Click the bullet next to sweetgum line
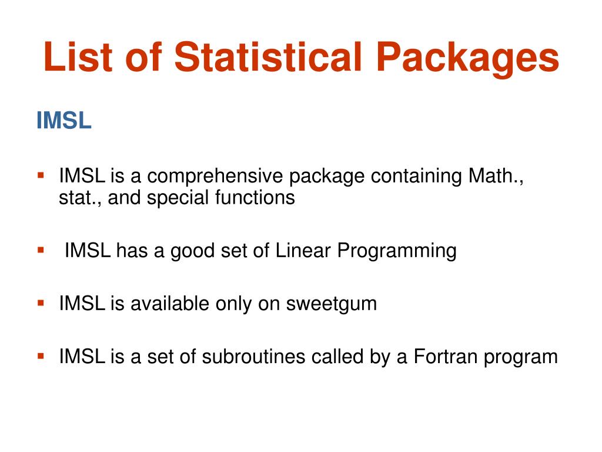Viewport: 602px width, 452px height. [41, 303]
